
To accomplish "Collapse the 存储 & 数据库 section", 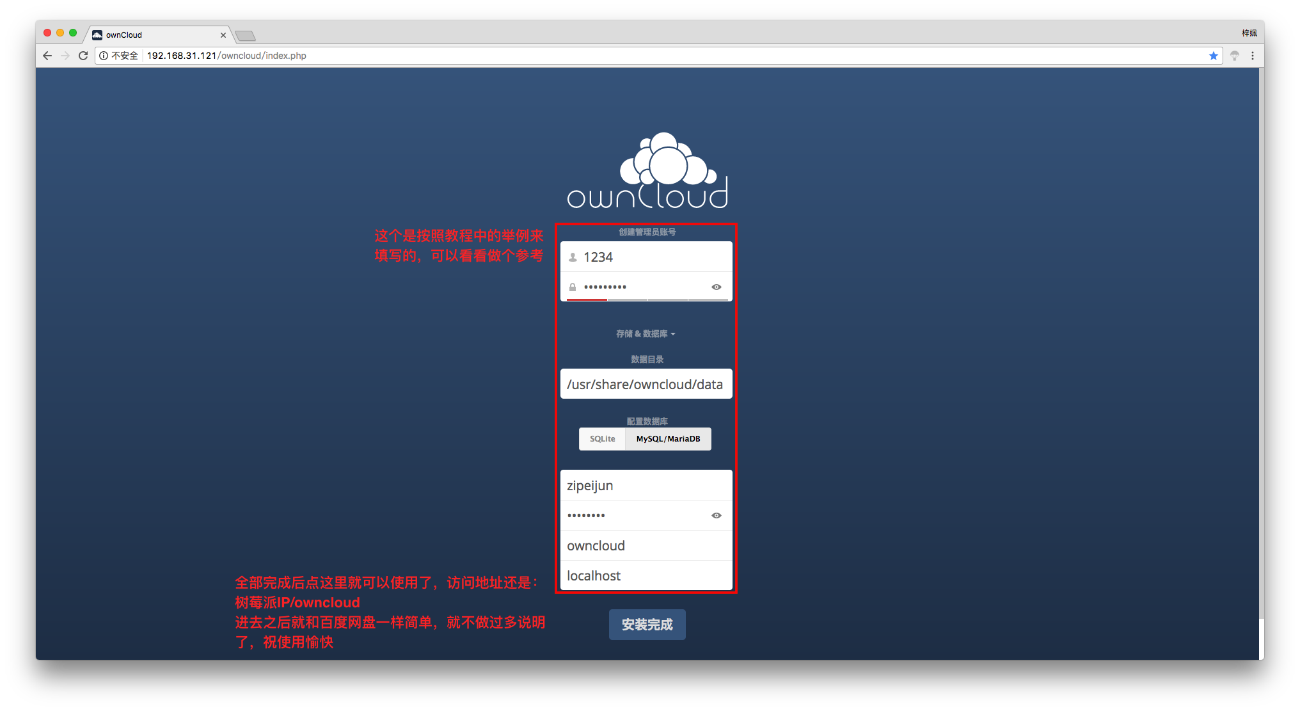I will coord(646,334).
